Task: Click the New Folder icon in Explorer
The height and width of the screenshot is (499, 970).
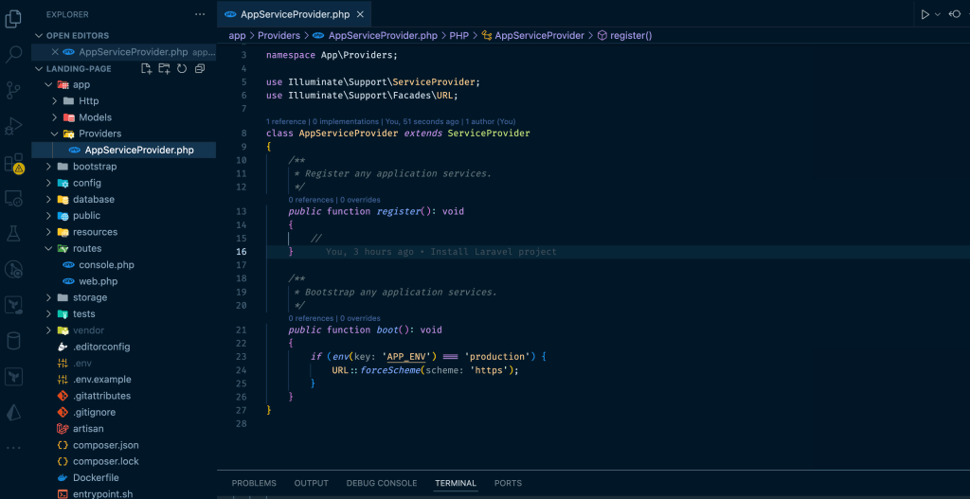Action: tap(164, 69)
